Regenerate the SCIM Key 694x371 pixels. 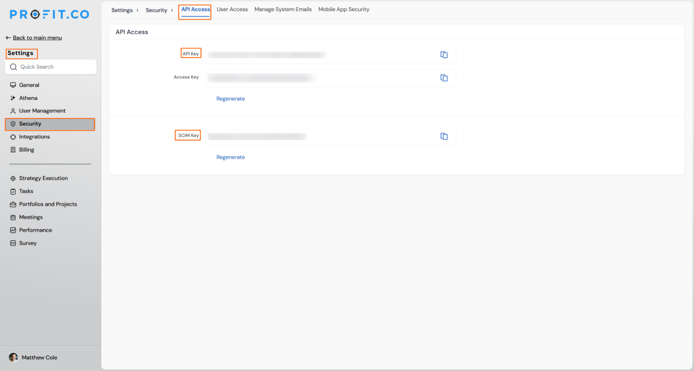click(231, 157)
